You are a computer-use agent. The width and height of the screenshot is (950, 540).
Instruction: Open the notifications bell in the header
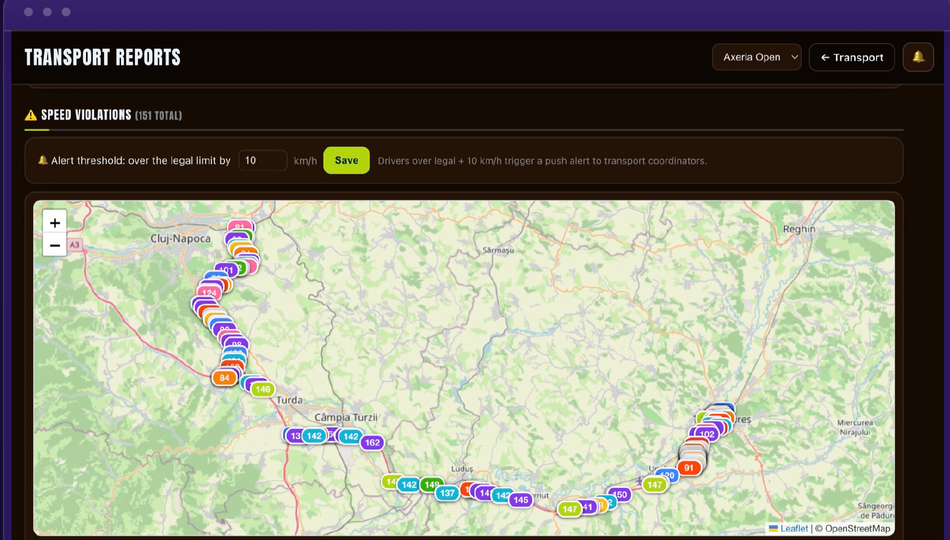tap(918, 57)
